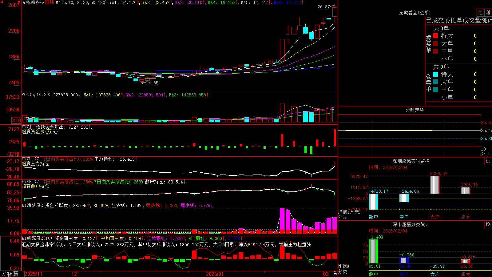Click the 深市超赢分类统计 panel title
The height and width of the screenshot is (277, 492).
coord(411,224)
